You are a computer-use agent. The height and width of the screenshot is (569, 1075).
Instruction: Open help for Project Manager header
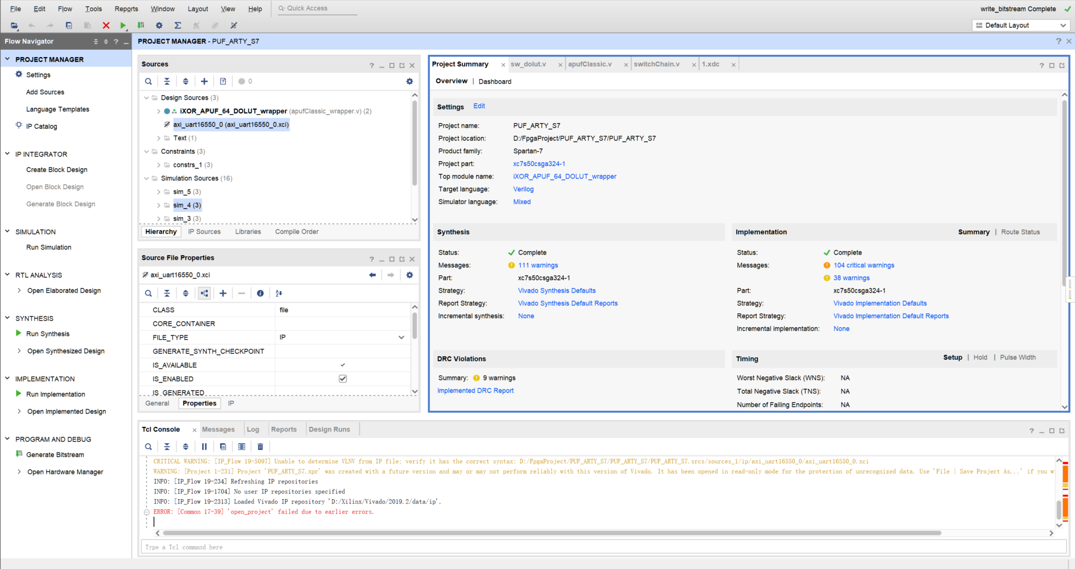pos(1058,41)
